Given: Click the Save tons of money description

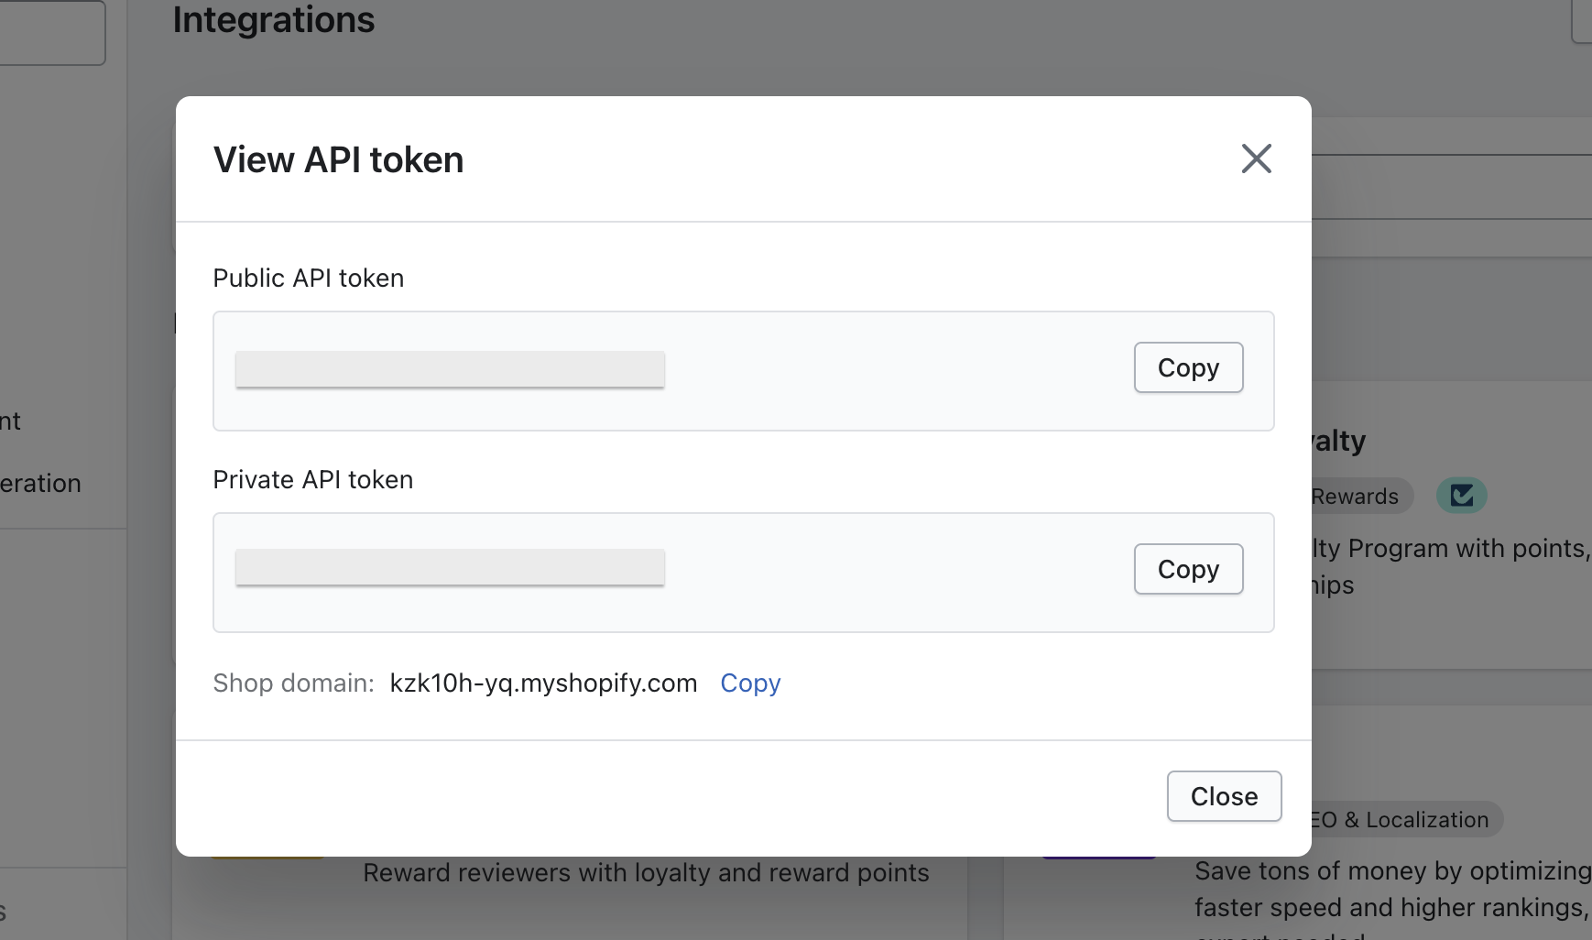Looking at the screenshot, I should (1392, 871).
